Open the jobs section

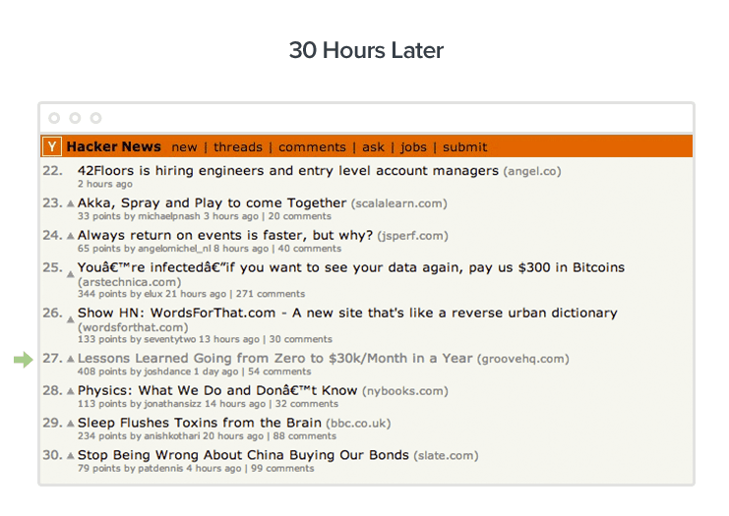coord(413,147)
